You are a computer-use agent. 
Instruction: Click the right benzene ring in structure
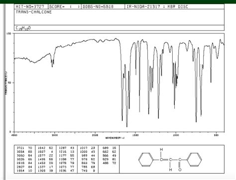[195, 160]
